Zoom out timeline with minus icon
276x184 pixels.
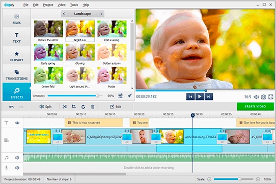pos(209,179)
